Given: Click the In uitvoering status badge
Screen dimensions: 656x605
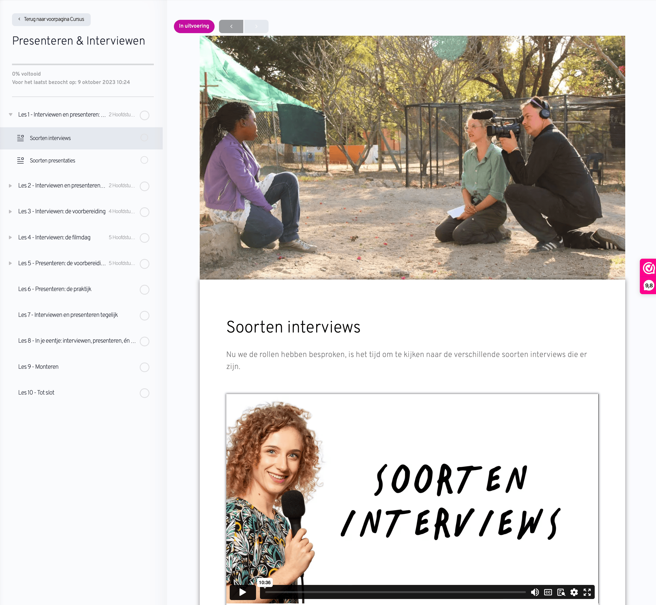Looking at the screenshot, I should pos(194,26).
